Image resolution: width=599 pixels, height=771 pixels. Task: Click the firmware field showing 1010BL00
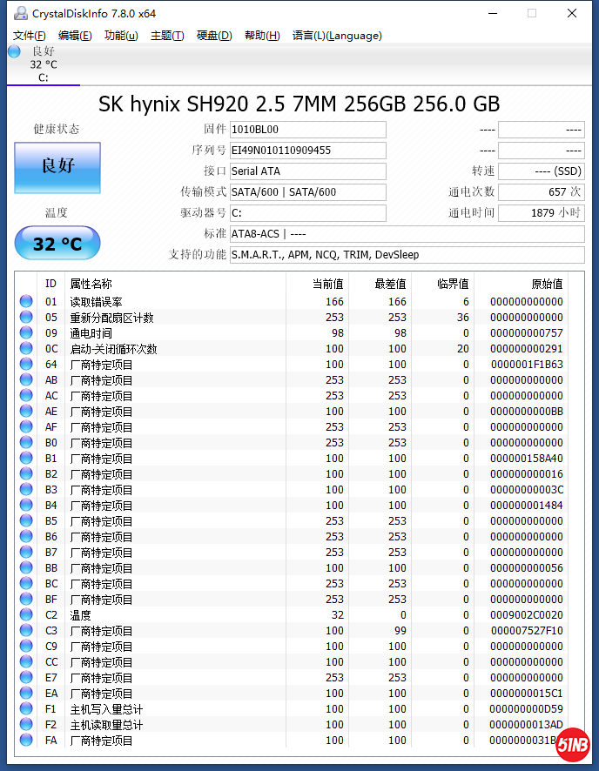click(x=307, y=130)
